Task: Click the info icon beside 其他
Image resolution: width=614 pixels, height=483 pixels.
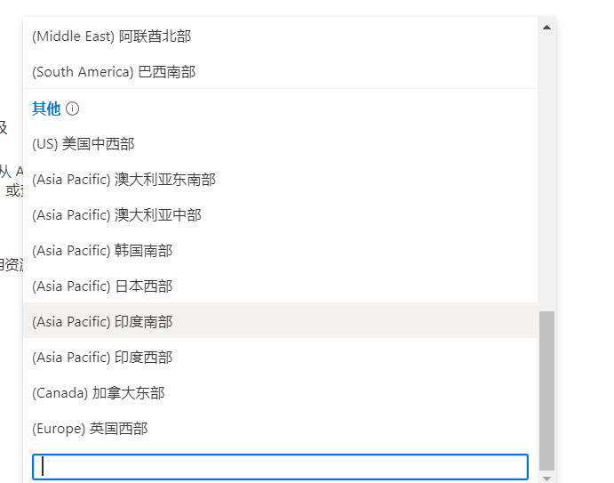Action: (x=73, y=109)
